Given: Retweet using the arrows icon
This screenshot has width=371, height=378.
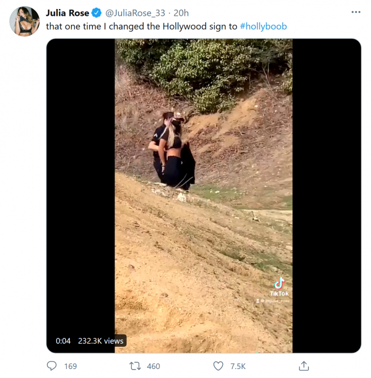Looking at the screenshot, I should point(135,366).
